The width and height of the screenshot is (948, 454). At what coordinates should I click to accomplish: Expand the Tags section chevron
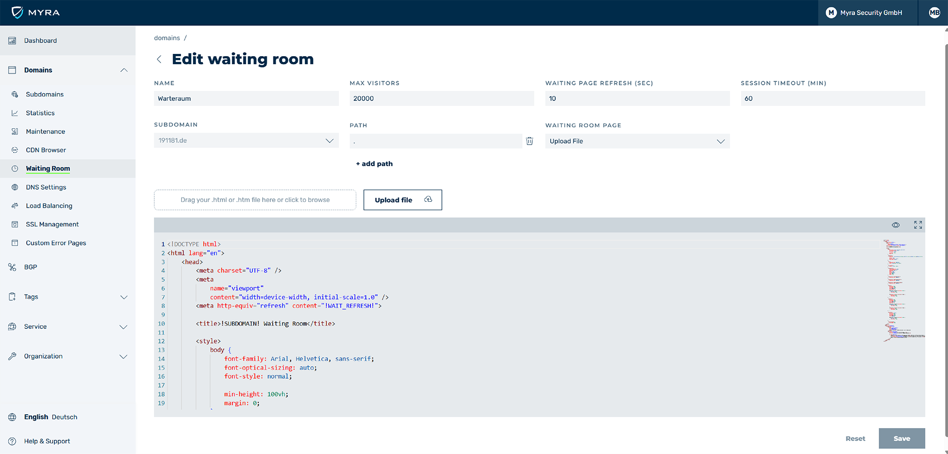pos(124,297)
